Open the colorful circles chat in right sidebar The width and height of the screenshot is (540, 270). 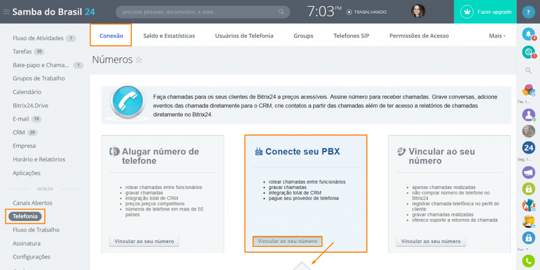528,90
